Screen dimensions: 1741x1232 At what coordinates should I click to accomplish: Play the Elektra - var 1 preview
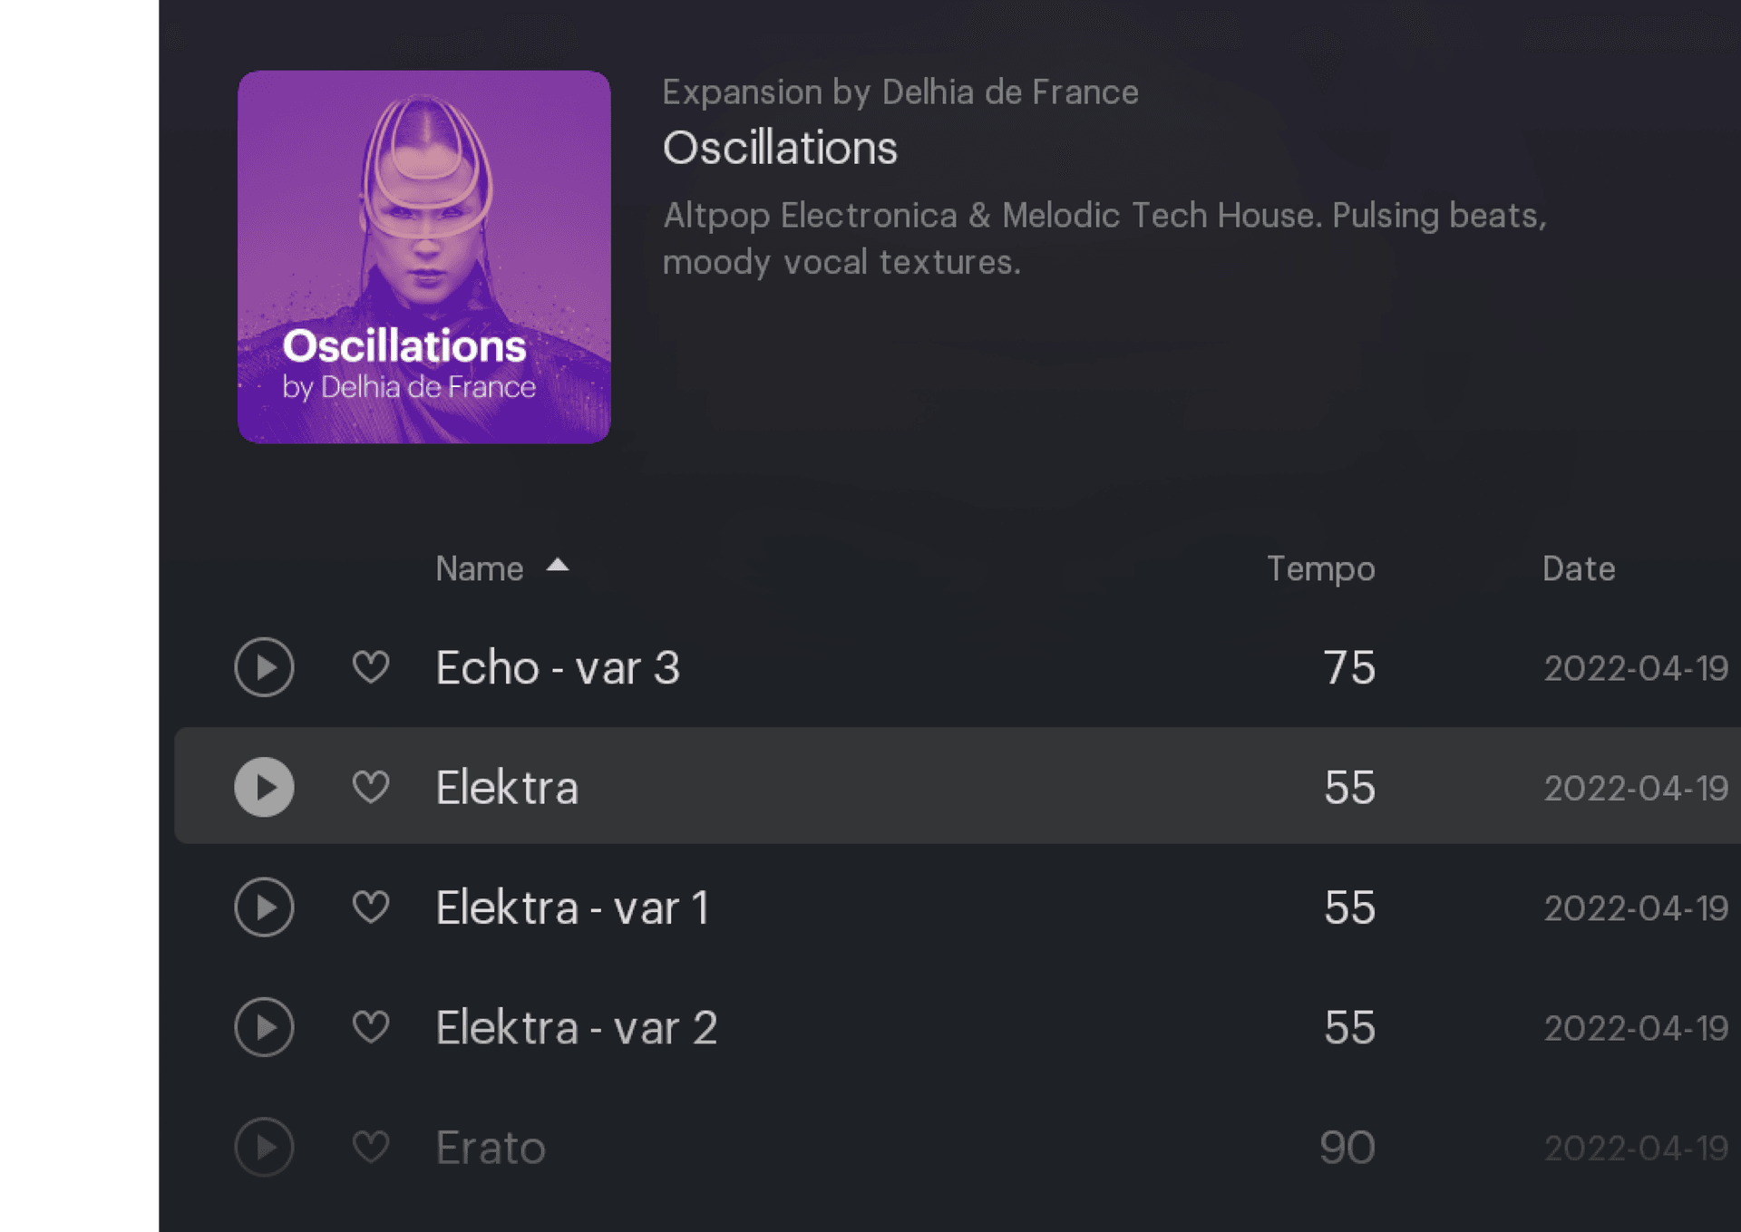click(x=264, y=907)
